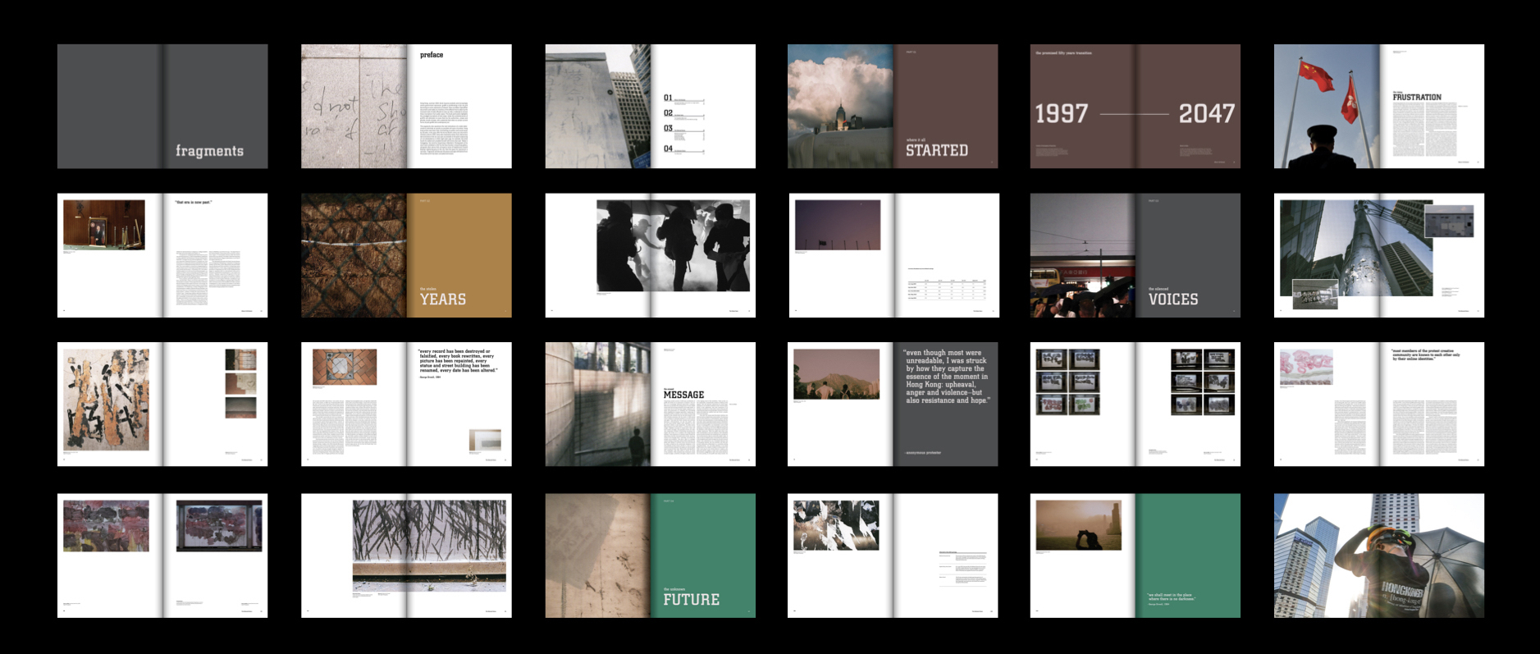
Task: Open the green spread with hazy skyline photo
Action: point(1135,556)
